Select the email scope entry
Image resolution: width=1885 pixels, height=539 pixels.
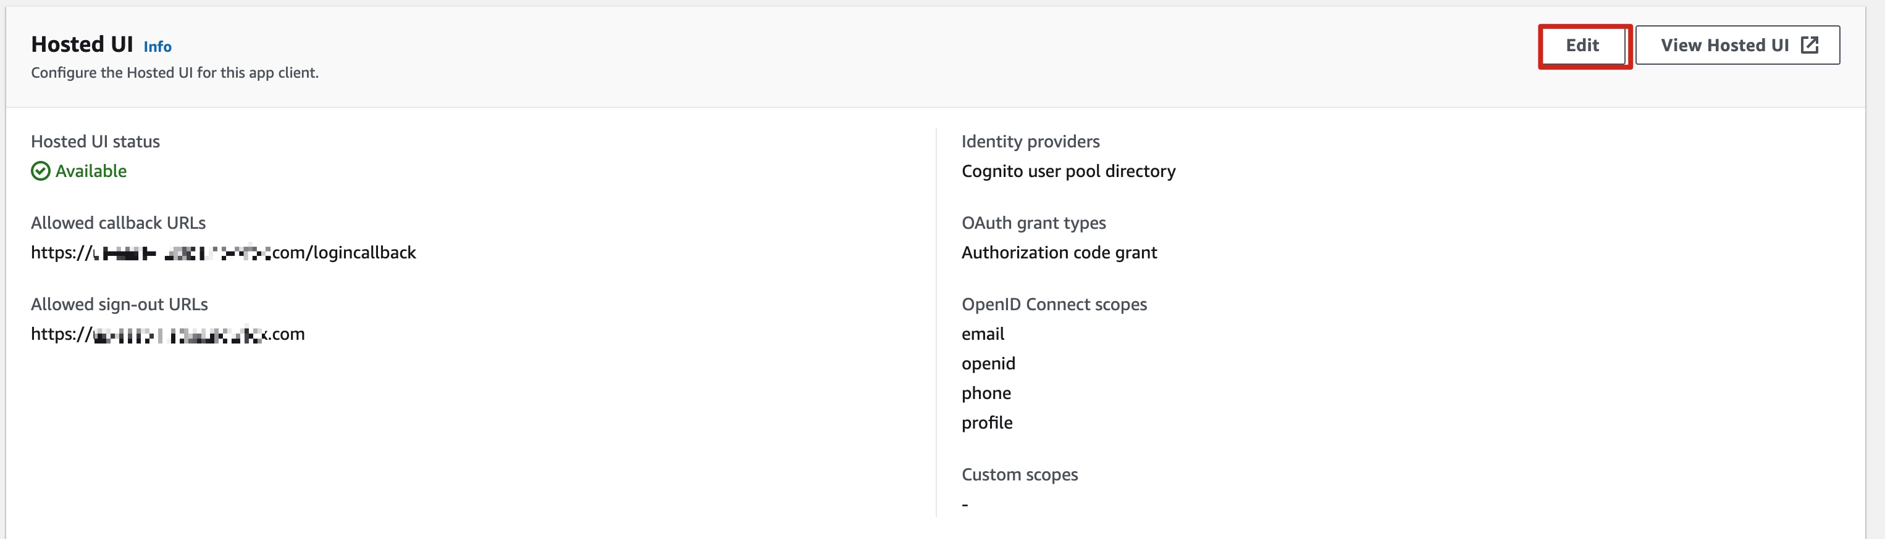983,334
